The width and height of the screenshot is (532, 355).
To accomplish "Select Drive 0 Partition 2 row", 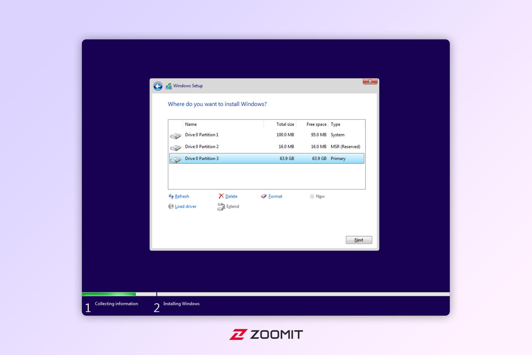I will pos(267,147).
